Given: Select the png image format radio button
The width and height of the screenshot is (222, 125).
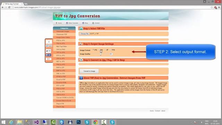Looking at the screenshot, I should tap(93, 50).
